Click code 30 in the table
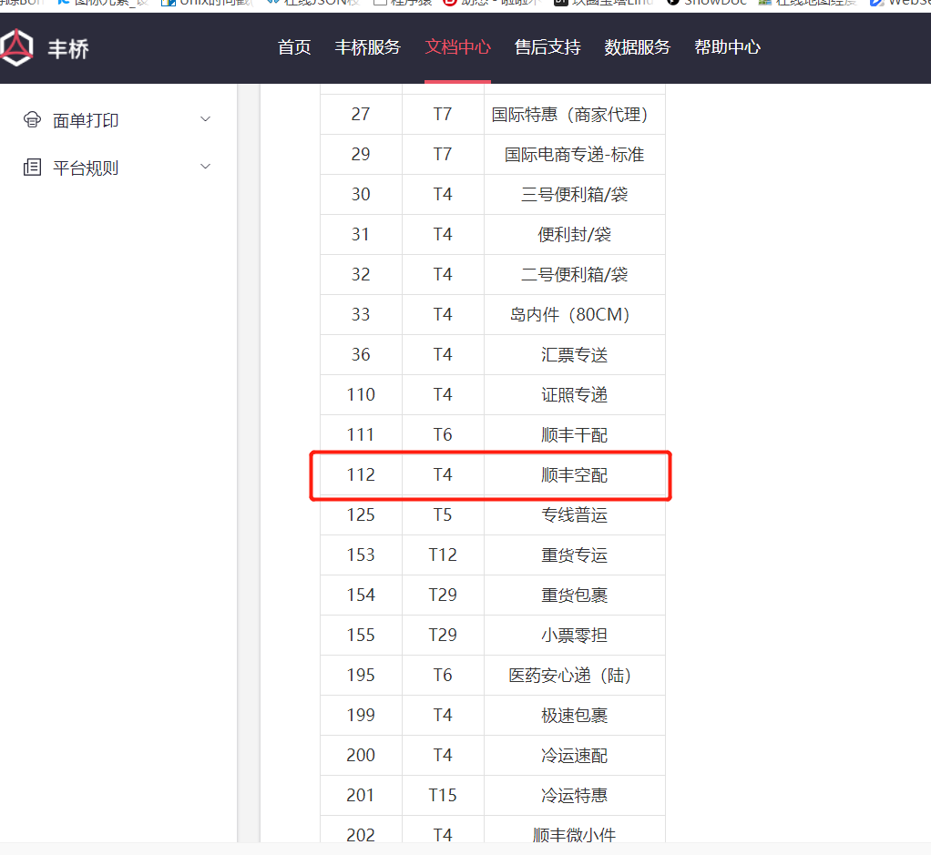The width and height of the screenshot is (931, 855). coord(361,194)
